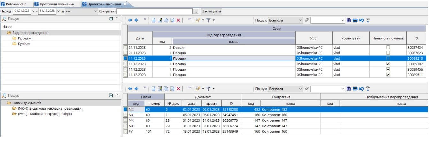Find binoculars icon in Сесія toolbar
Viewport: 430px width, 144px height.
pyautogui.click(x=349, y=20)
